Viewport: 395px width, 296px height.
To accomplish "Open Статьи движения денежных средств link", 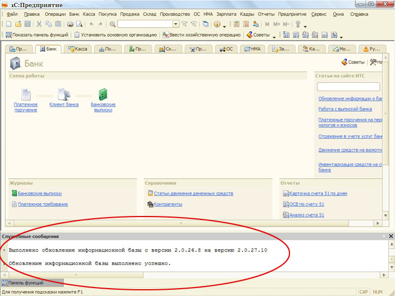I will (193, 193).
